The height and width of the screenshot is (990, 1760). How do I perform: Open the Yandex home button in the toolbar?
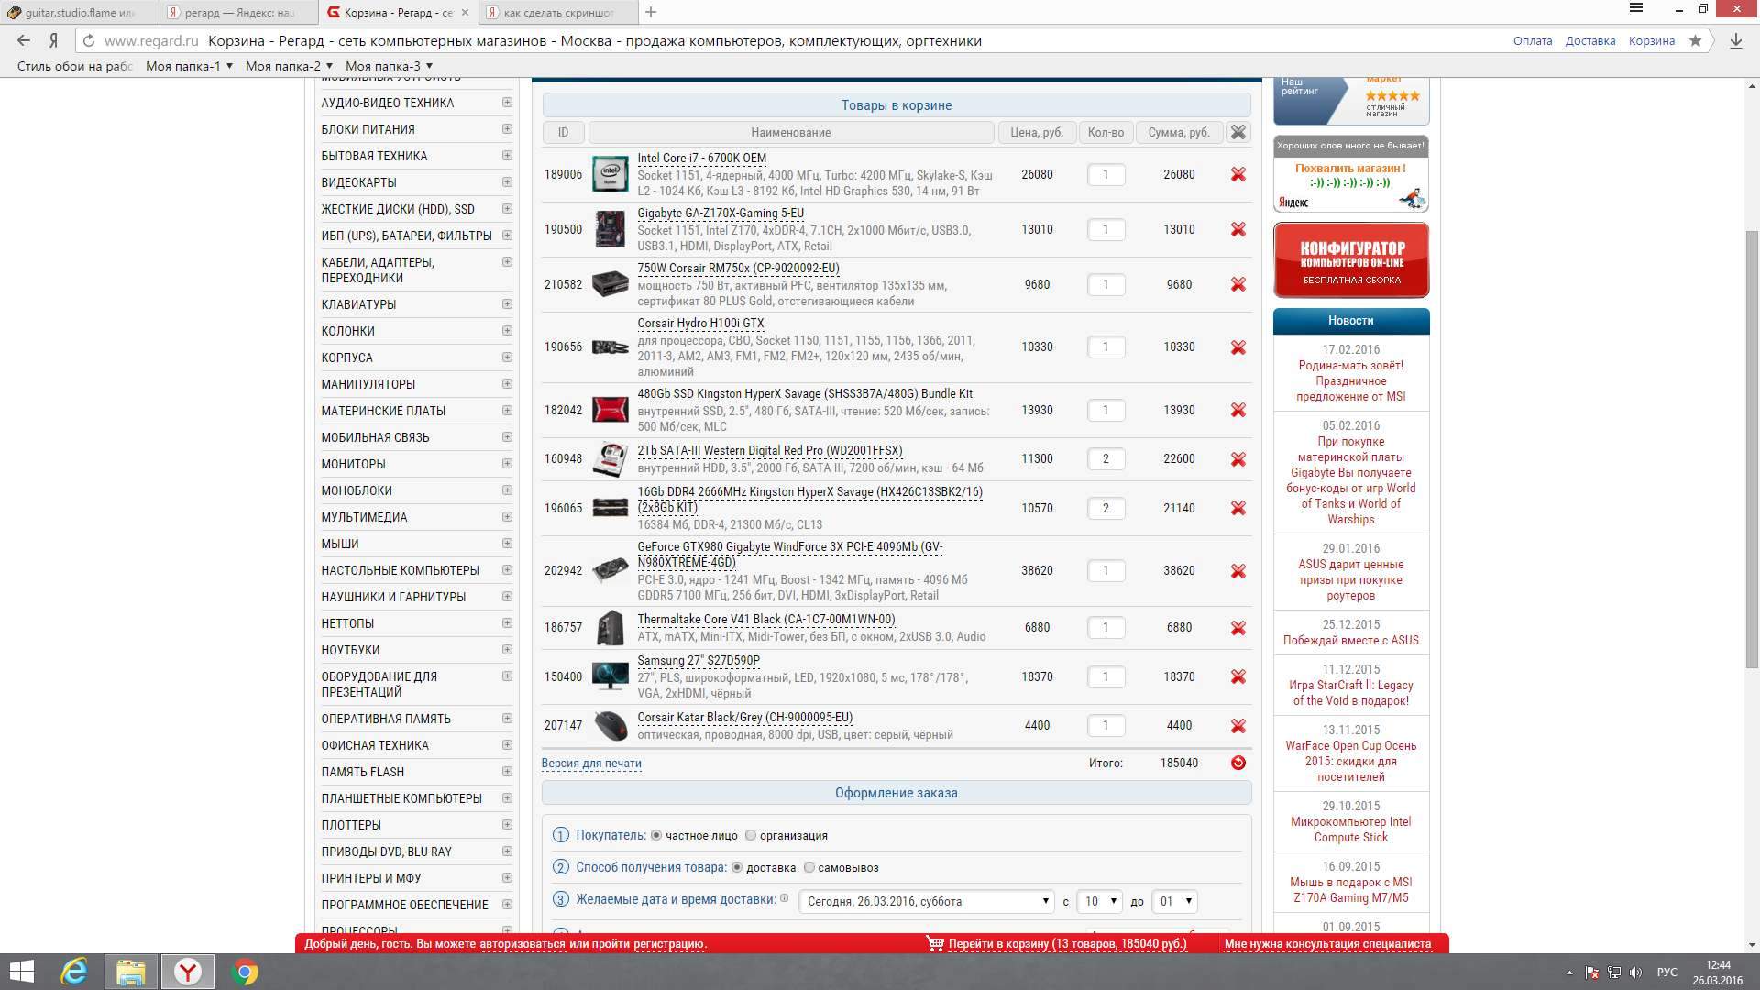tap(54, 40)
